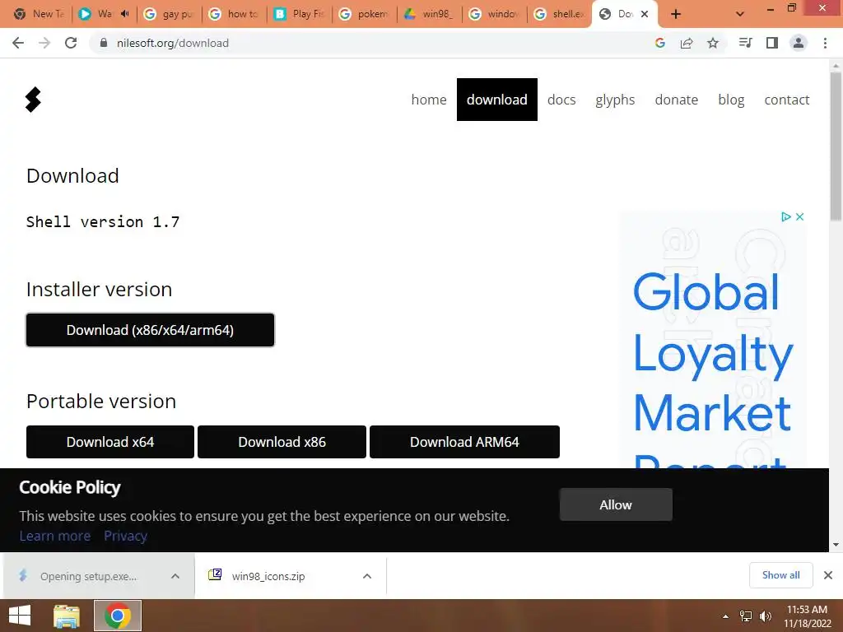The image size is (843, 632).
Task: Switch to the win98_ Drive tab
Action: tap(430, 14)
